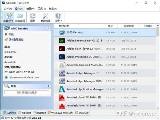Switch to Hidden components tab (隐藏组件)
Screen dimensions: 160x120
coord(39,113)
